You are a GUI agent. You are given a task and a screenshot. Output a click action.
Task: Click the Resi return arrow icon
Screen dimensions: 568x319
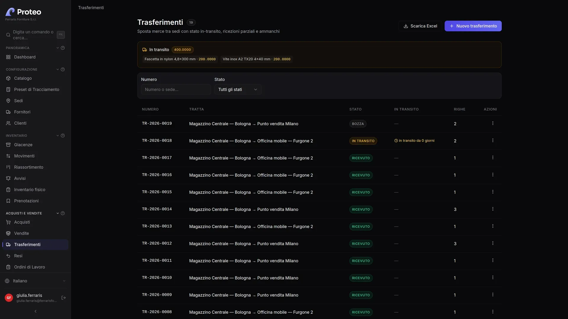(x=8, y=256)
